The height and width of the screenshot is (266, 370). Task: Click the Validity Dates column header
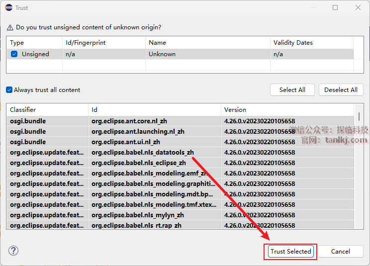(311, 43)
